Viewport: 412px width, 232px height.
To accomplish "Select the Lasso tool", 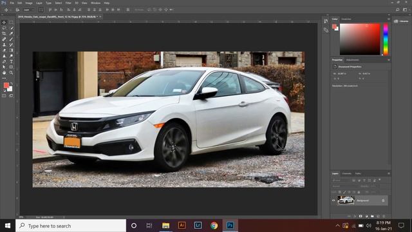I will [4, 28].
